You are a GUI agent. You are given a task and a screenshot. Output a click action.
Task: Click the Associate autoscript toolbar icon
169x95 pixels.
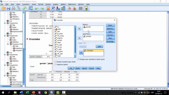pos(74,8)
